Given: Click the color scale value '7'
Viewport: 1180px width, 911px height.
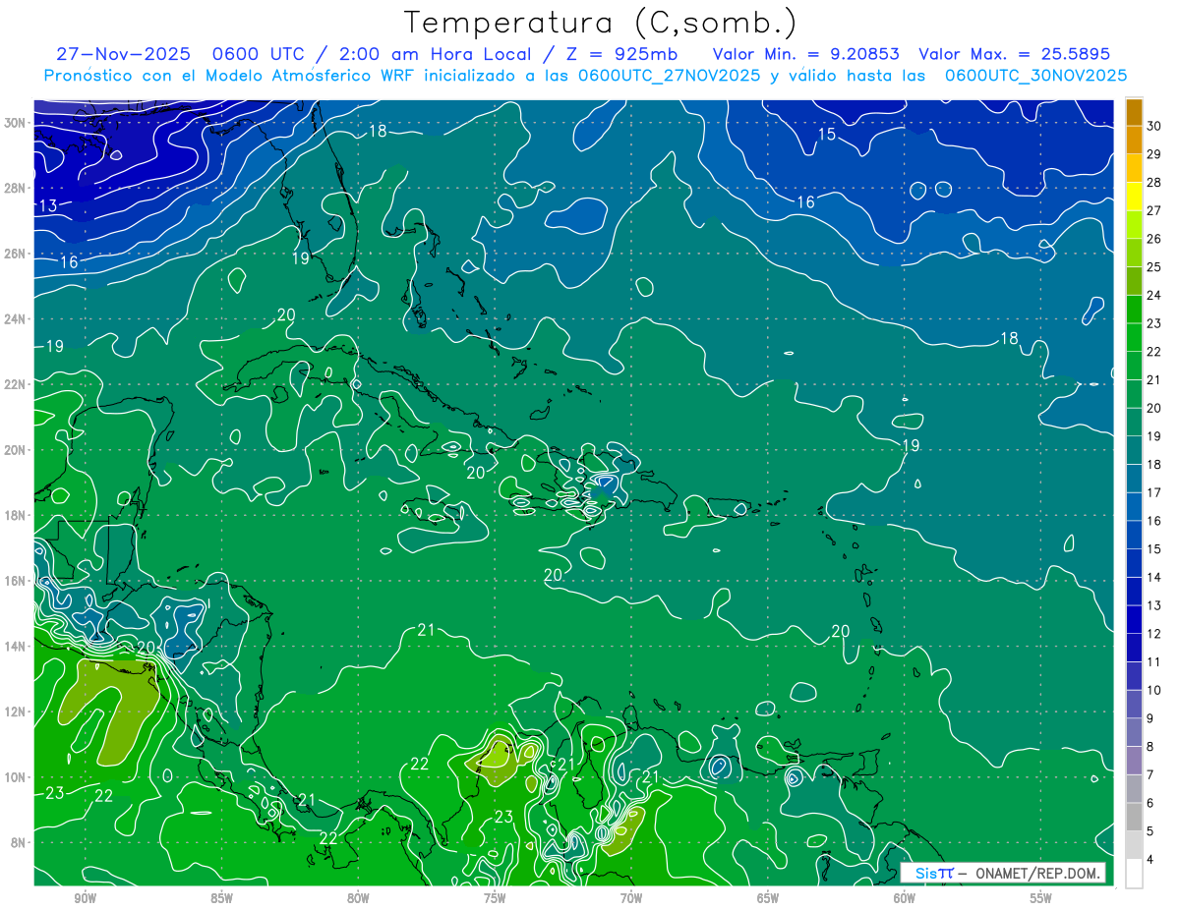Looking at the screenshot, I should (1150, 775).
